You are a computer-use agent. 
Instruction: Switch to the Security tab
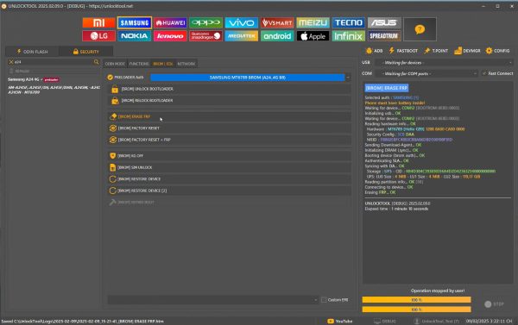[x=85, y=52]
